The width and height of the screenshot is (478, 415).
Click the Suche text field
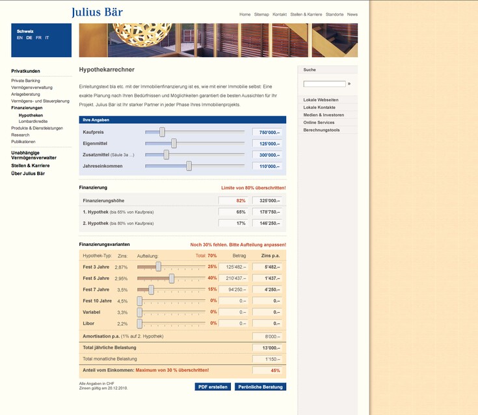(x=325, y=84)
